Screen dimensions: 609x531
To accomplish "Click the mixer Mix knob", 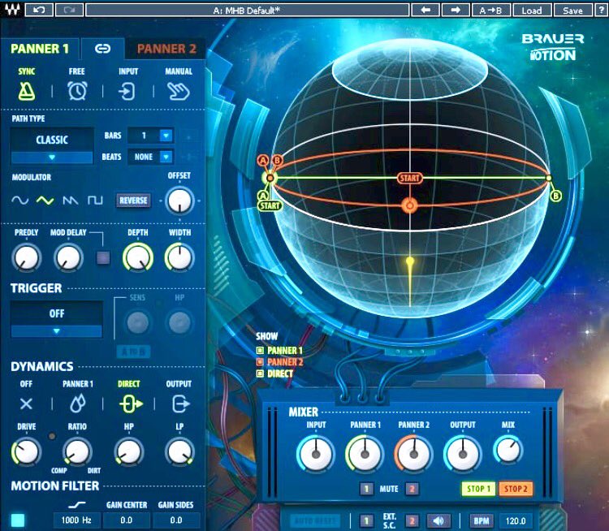I will 508,450.
